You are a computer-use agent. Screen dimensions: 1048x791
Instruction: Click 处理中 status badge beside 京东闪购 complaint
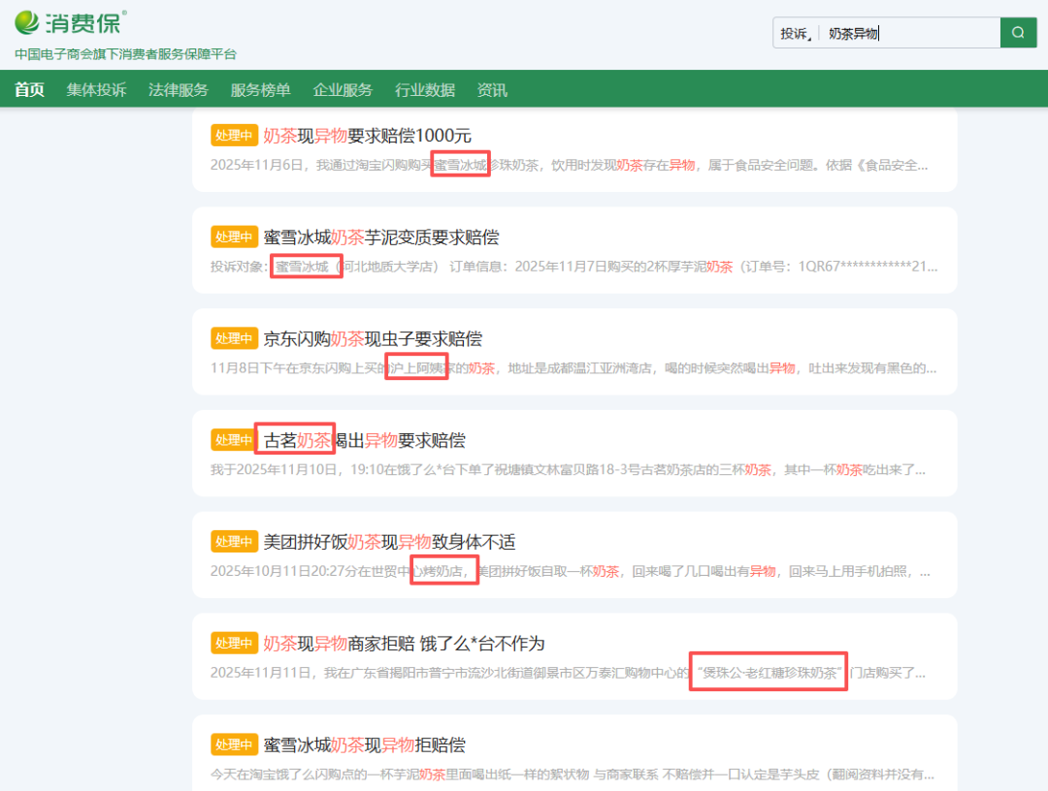(233, 339)
